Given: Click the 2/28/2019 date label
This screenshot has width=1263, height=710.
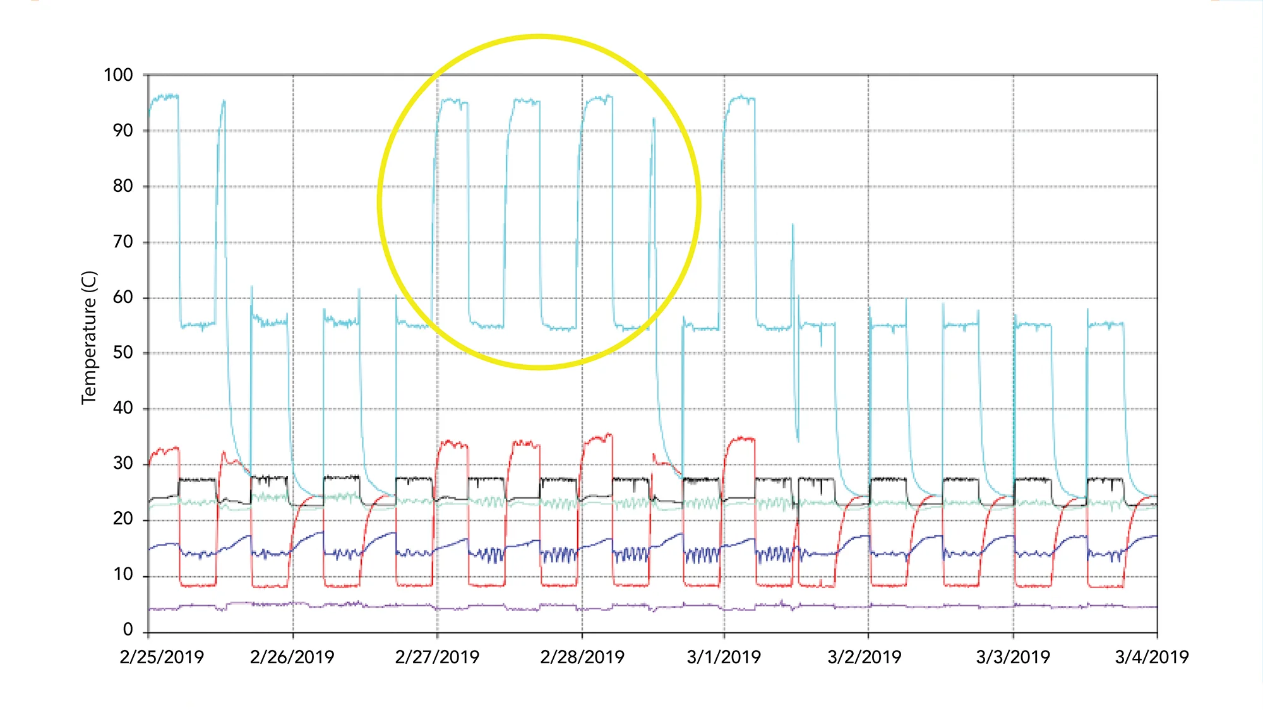Looking at the screenshot, I should [582, 657].
